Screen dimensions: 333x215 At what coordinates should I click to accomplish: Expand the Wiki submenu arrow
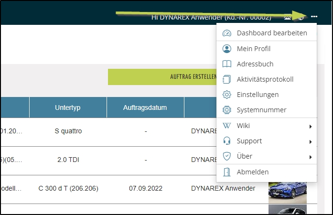click(x=311, y=126)
